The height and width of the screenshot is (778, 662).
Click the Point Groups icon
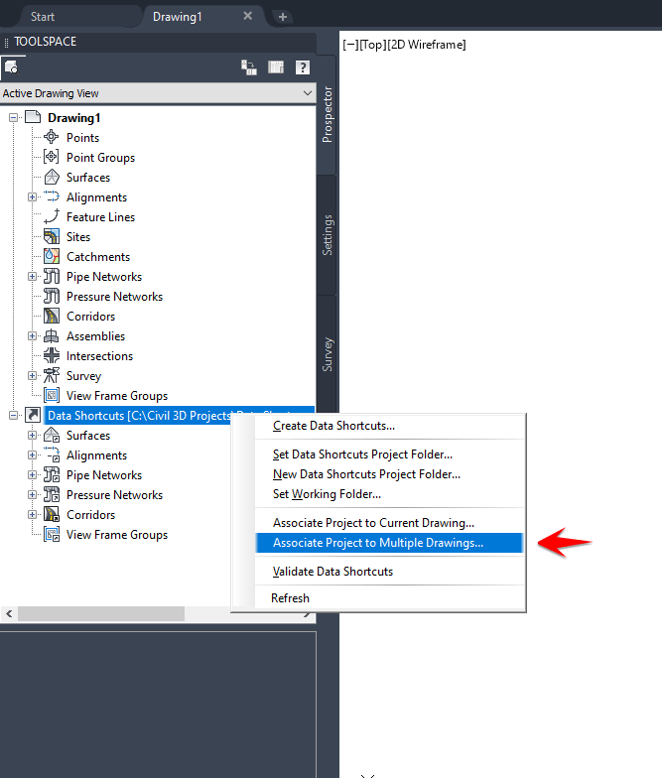tap(52, 157)
